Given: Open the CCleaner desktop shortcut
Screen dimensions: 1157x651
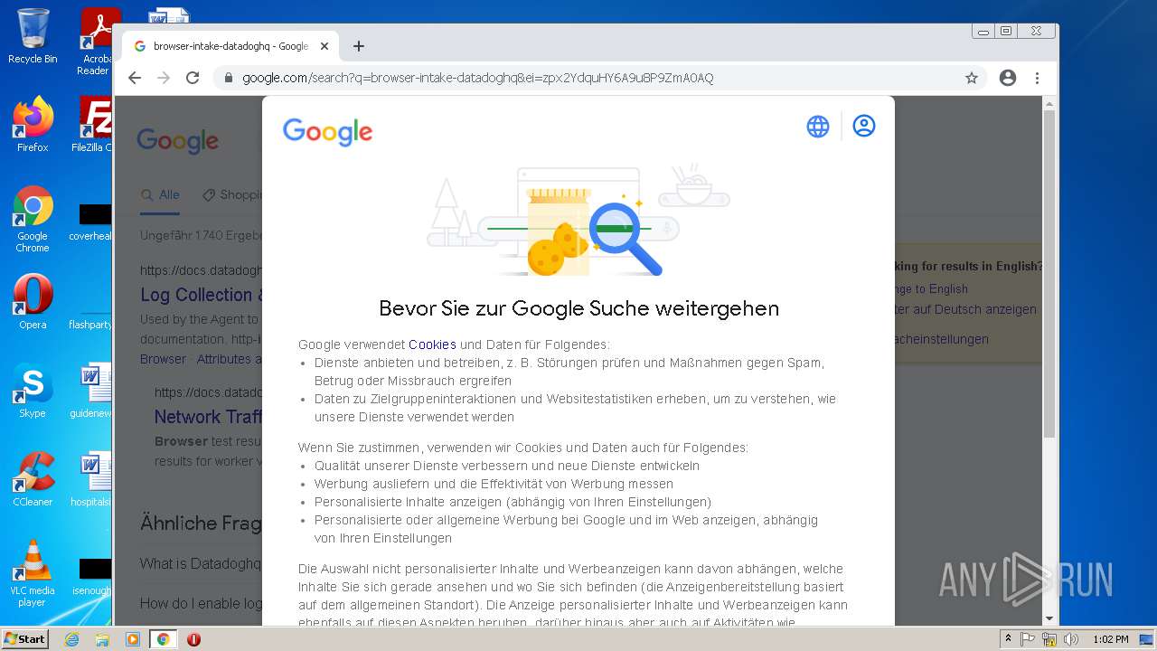Looking at the screenshot, I should click(33, 479).
